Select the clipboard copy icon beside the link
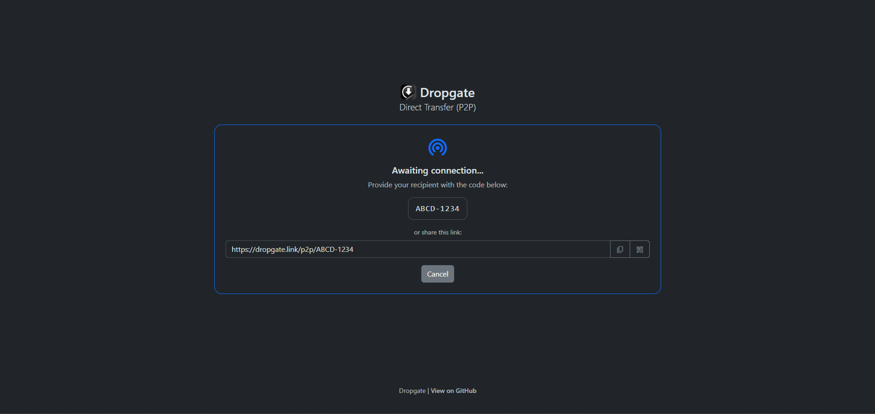The image size is (875, 414). (x=619, y=249)
